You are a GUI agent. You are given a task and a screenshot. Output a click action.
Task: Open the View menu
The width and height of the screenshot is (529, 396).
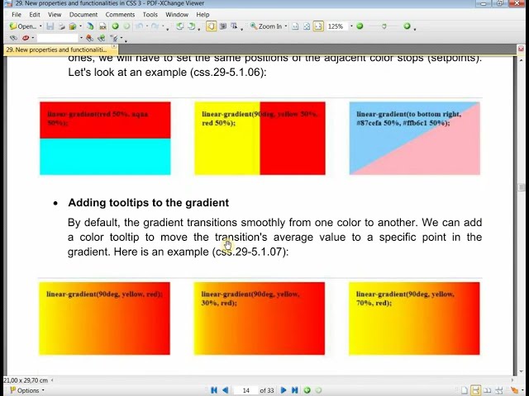[55, 15]
